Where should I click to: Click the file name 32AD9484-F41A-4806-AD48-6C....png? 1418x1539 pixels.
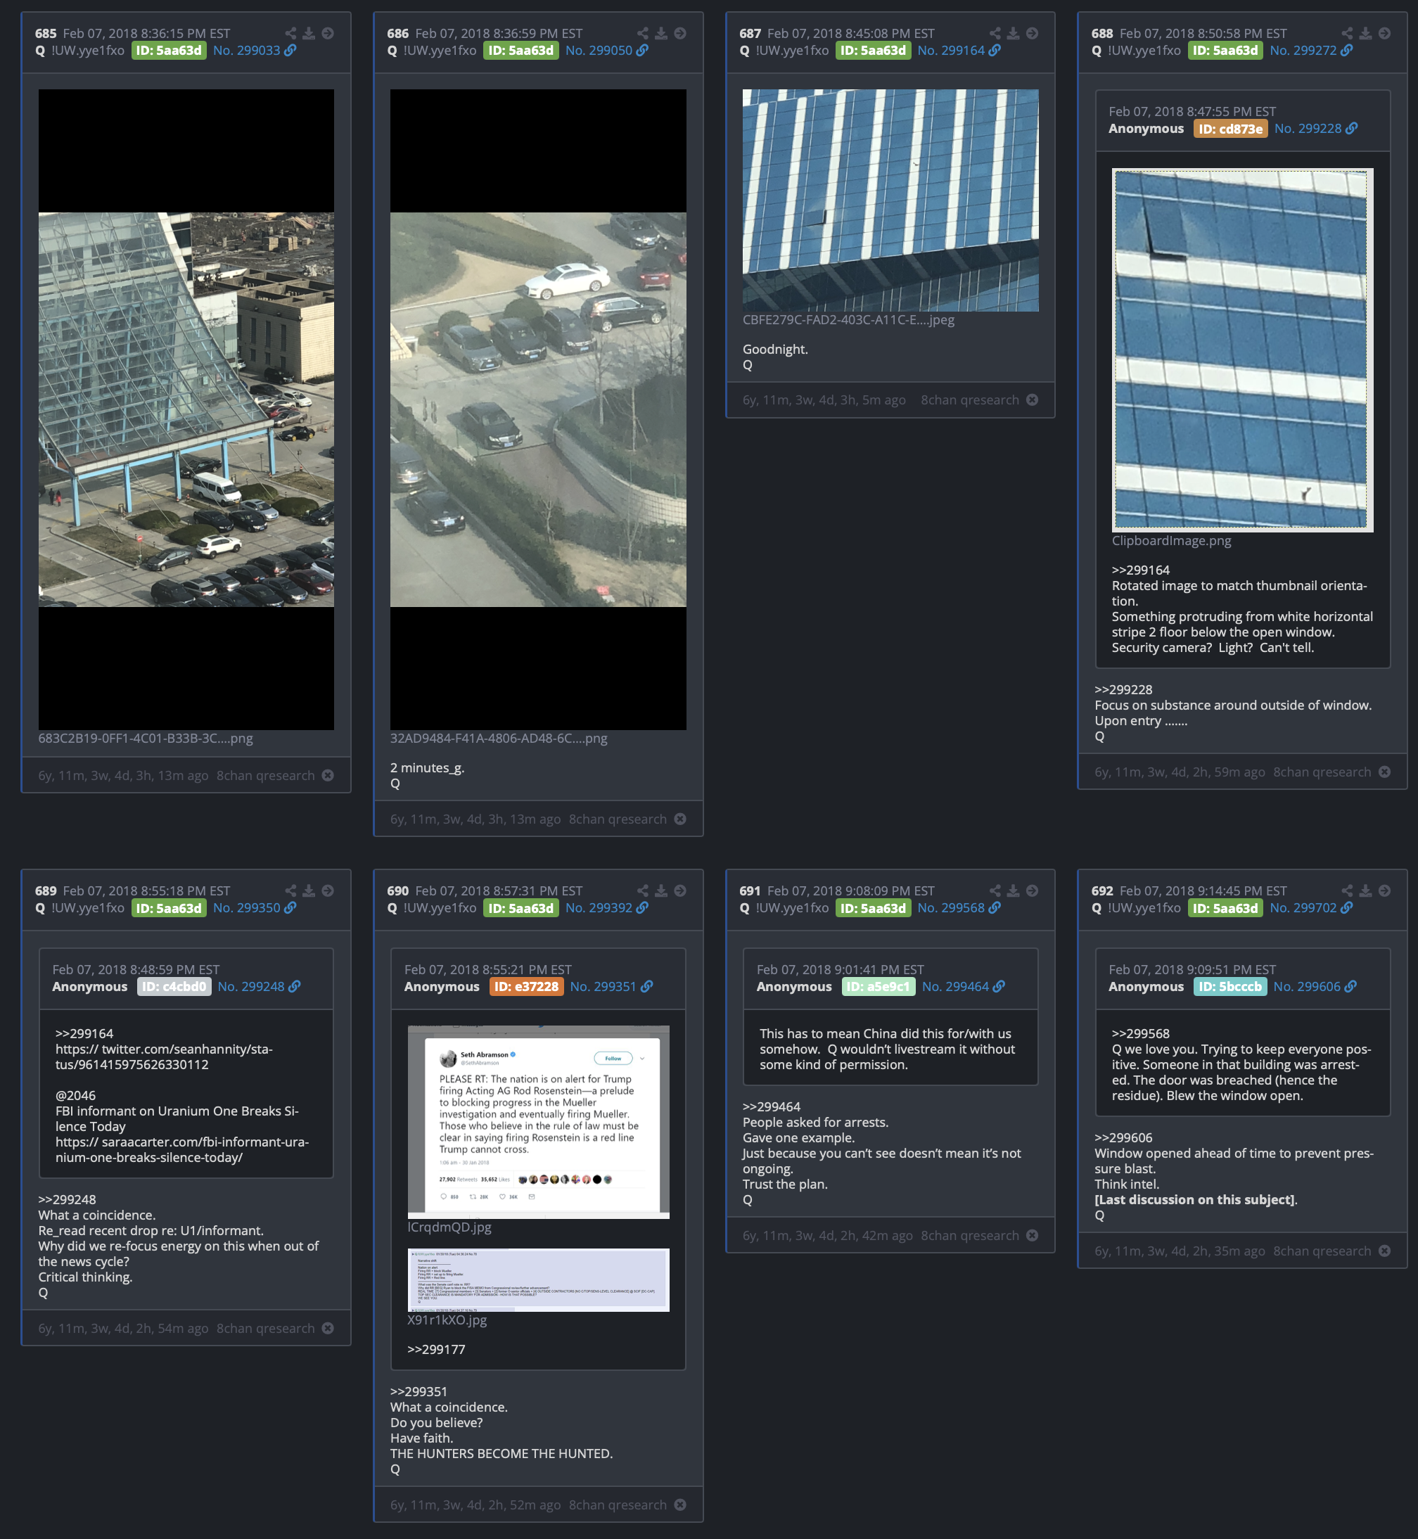499,738
